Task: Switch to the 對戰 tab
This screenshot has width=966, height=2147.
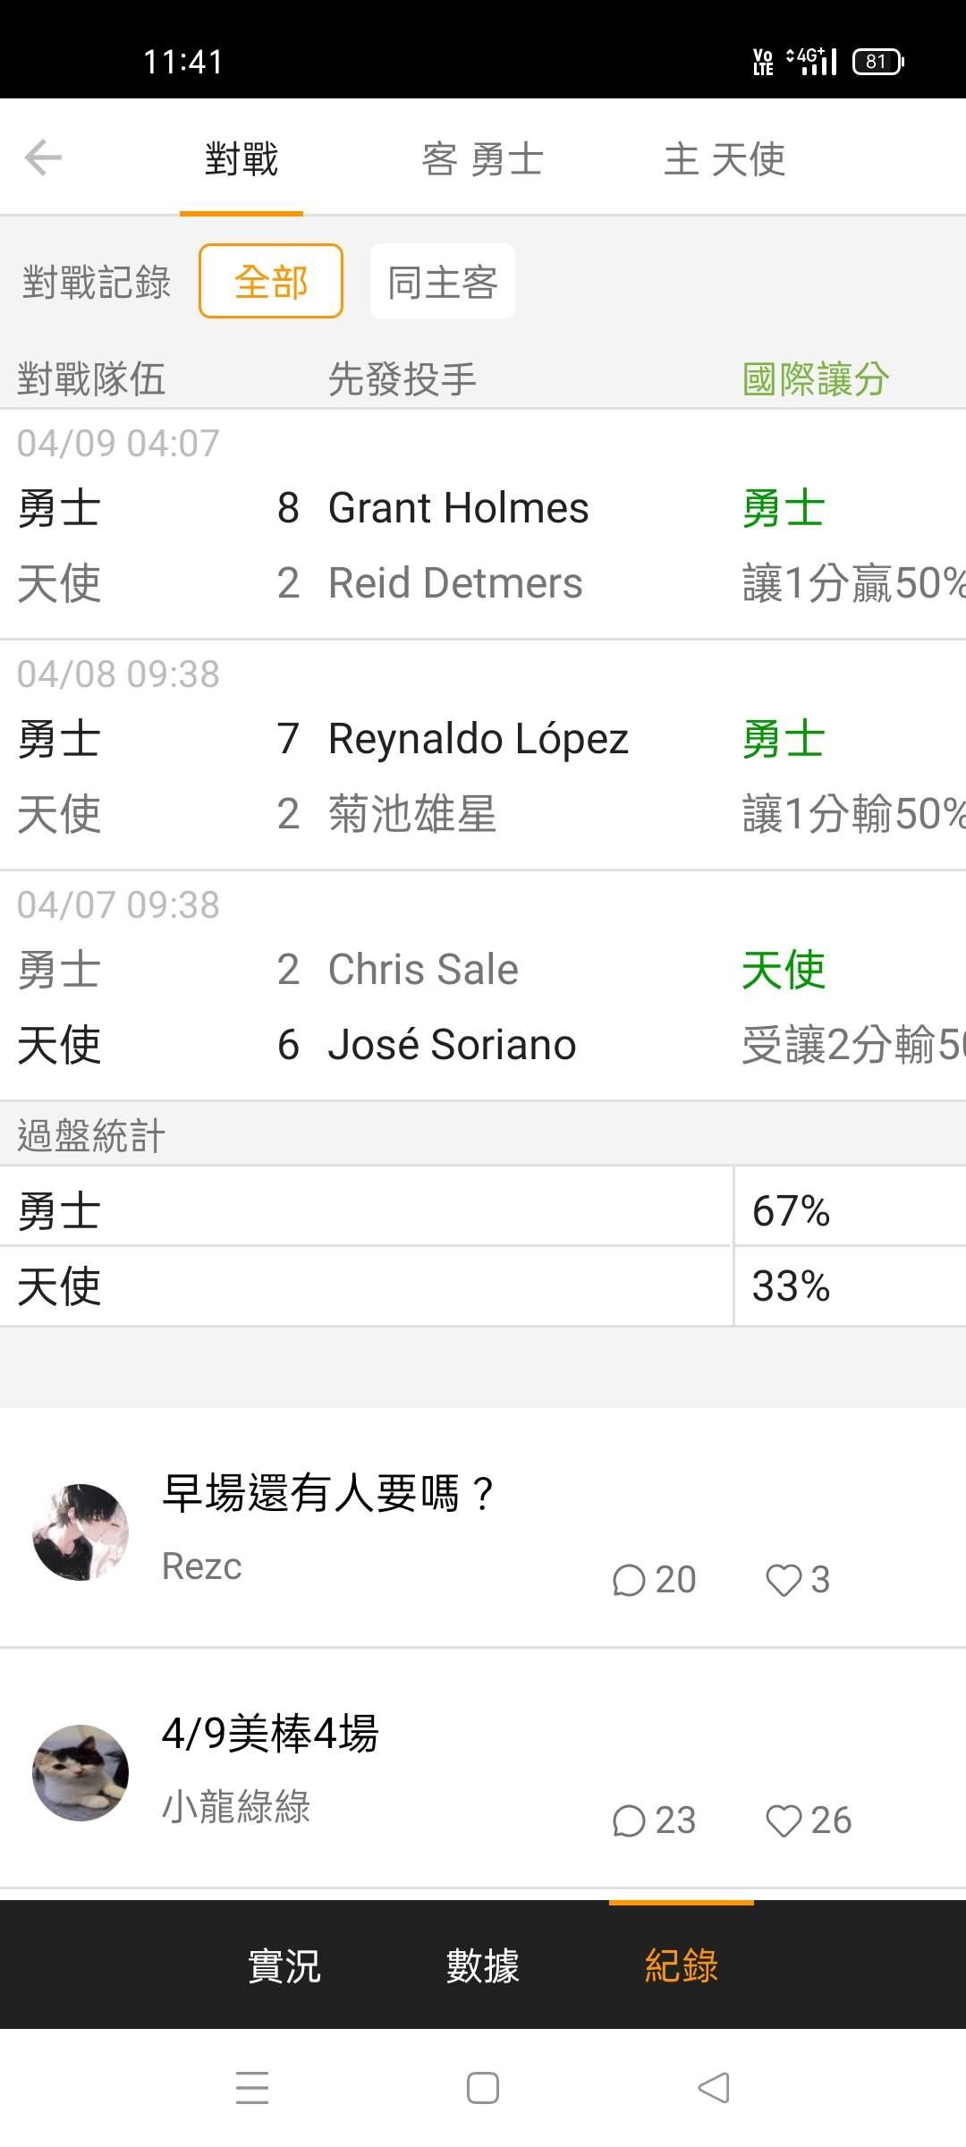Action: click(x=241, y=159)
